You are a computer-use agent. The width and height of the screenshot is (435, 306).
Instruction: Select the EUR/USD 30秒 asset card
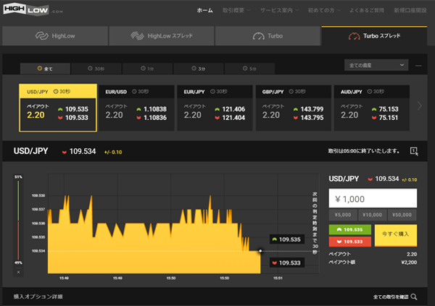coord(136,108)
